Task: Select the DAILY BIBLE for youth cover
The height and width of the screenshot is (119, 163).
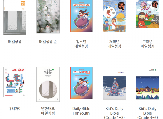Action: pos(81,83)
